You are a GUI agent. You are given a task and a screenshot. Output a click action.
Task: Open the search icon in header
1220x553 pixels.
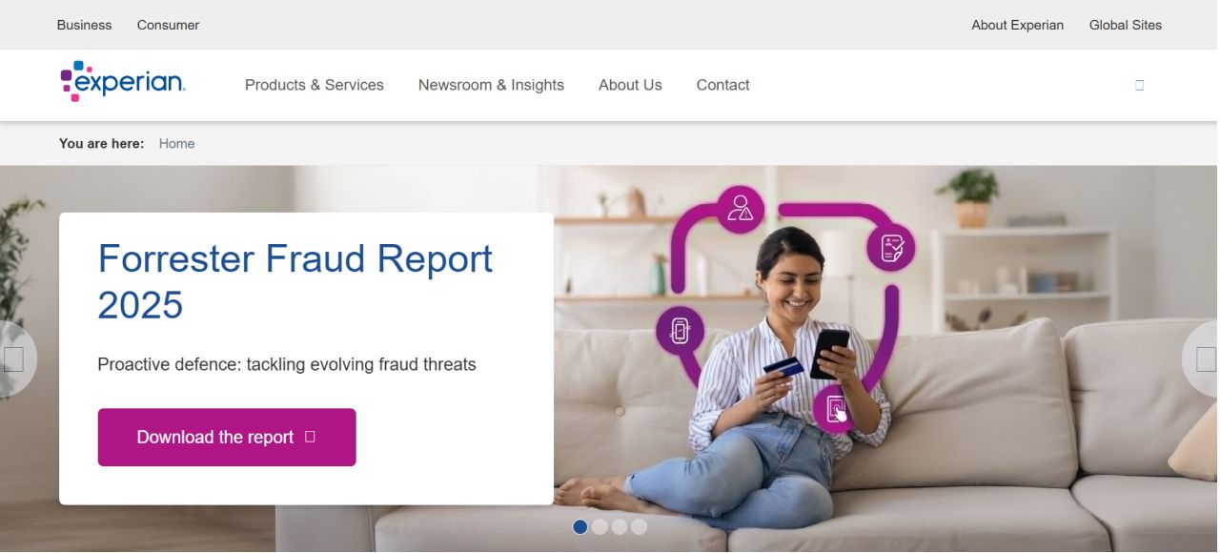[1139, 85]
